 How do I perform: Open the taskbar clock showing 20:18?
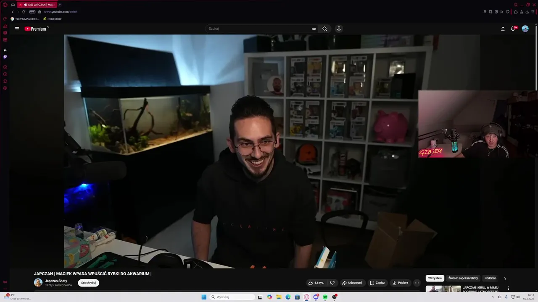point(528,297)
